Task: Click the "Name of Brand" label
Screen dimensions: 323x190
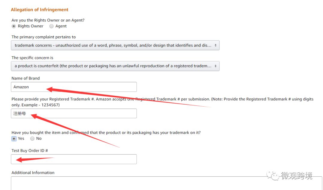Action: tap(25, 78)
